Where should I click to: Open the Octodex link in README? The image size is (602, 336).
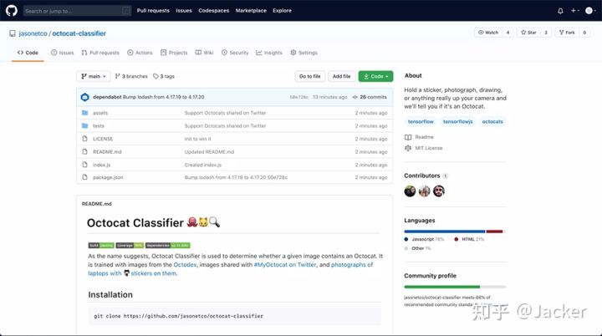tap(185, 265)
